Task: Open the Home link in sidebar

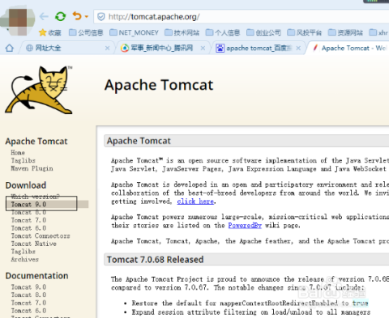Action: coord(18,152)
